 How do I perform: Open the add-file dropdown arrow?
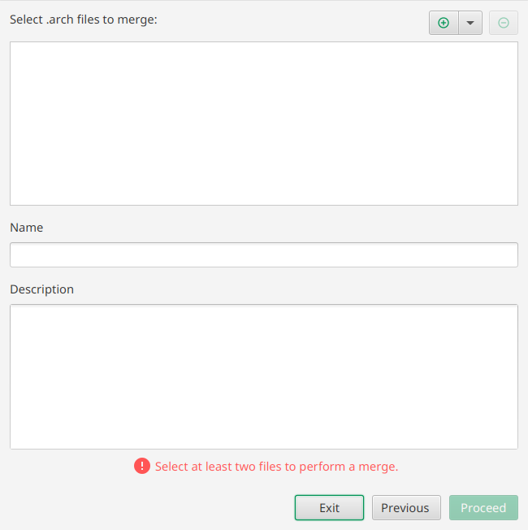click(x=470, y=23)
